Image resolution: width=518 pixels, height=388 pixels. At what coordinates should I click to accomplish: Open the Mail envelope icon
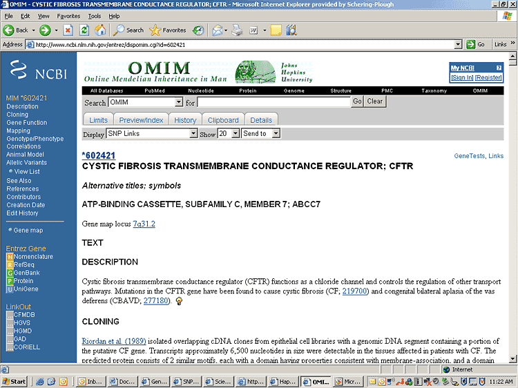(217, 30)
